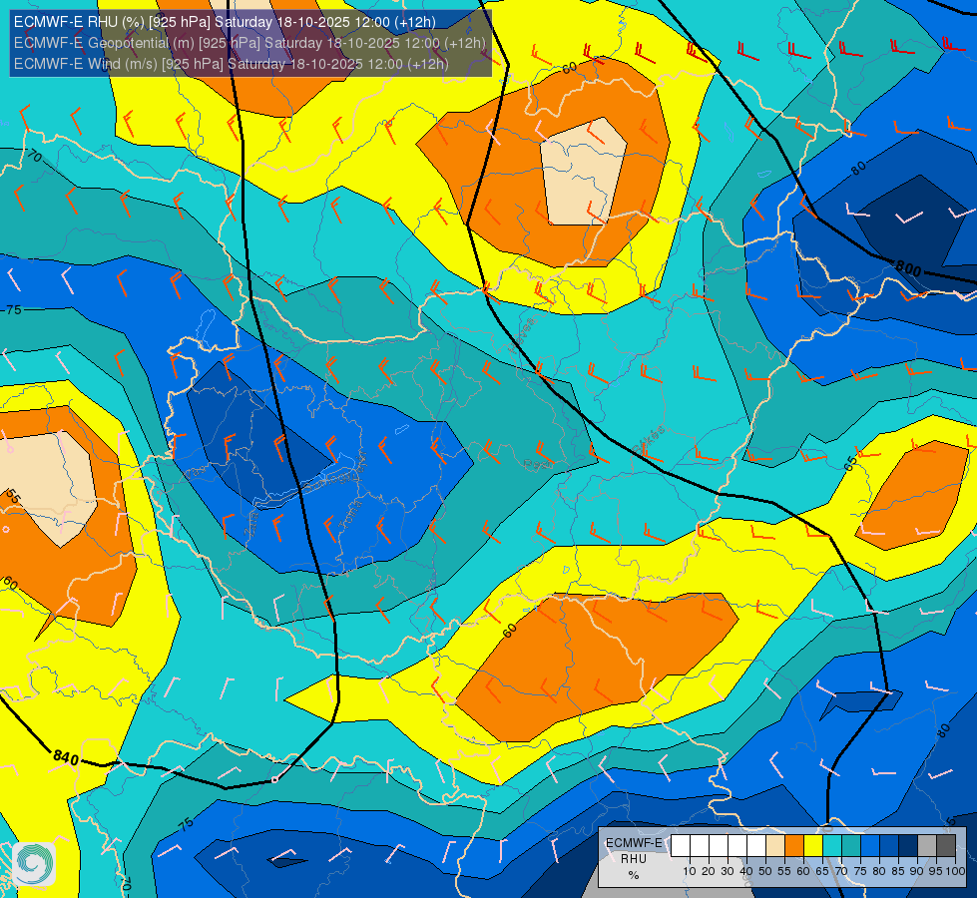
Task: Click the "30" value on the legend scale
Action: click(x=728, y=871)
